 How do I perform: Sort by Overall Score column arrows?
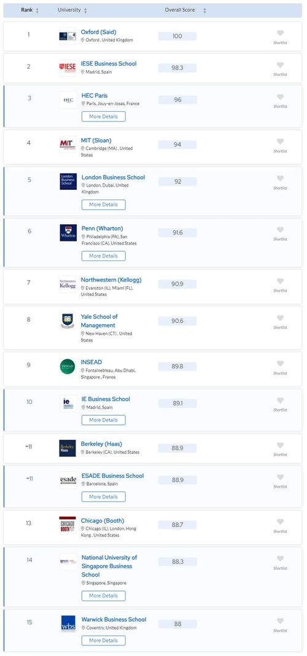pyautogui.click(x=204, y=10)
